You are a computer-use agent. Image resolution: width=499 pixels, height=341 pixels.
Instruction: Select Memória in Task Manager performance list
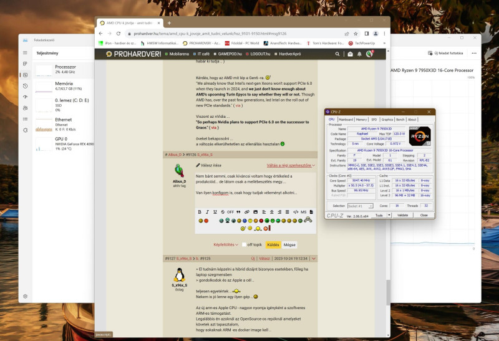point(64,86)
